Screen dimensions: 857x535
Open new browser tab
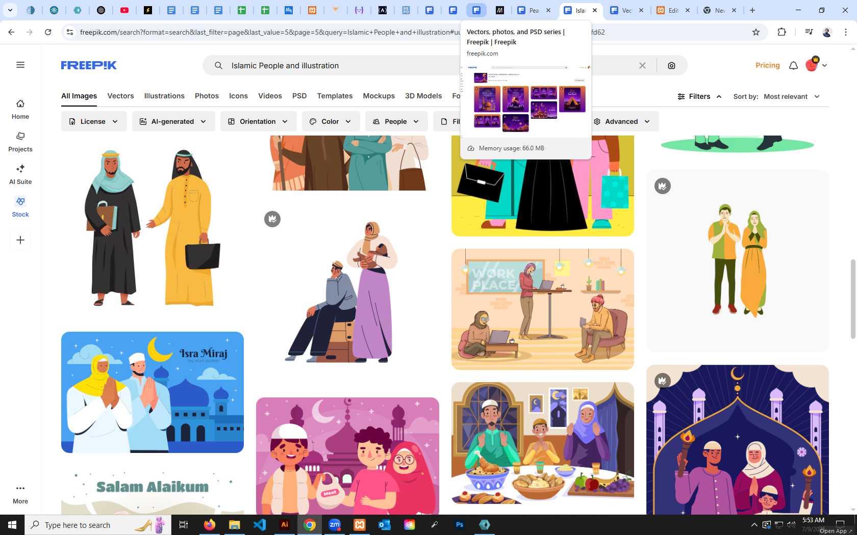[752, 10]
